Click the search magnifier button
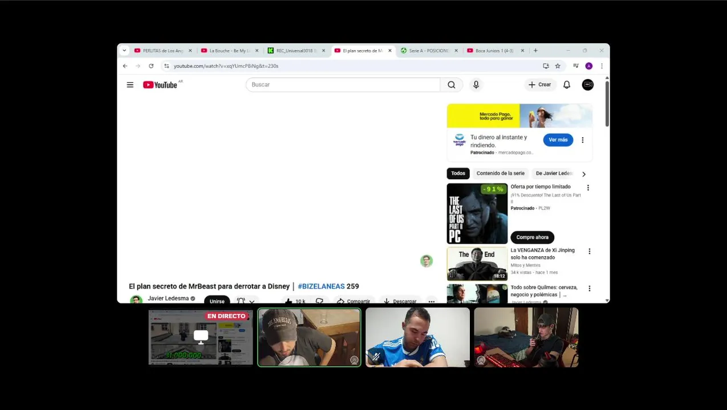Screen dimensions: 727x410 pos(452,85)
